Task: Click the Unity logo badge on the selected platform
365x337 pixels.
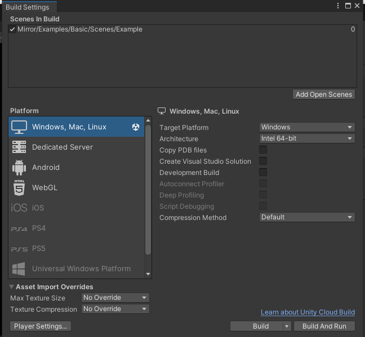Action: pyautogui.click(x=136, y=127)
